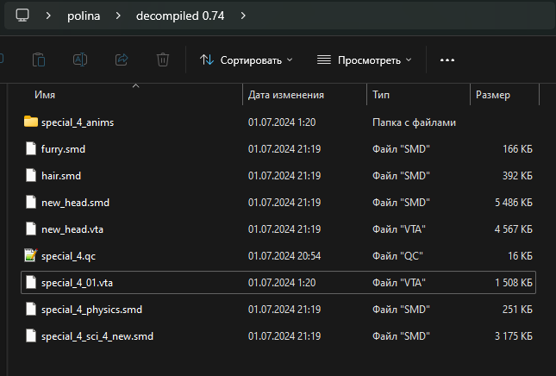Viewport: 556px width, 376px height.
Task: Navigate to polina in breadcrumb path
Action: 87,16
